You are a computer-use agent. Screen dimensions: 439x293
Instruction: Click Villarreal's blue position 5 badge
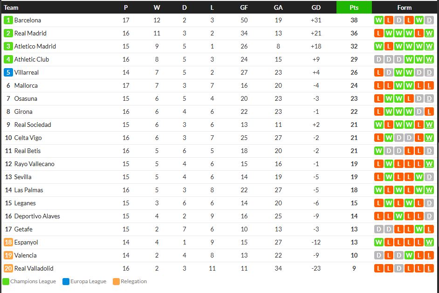click(8, 72)
